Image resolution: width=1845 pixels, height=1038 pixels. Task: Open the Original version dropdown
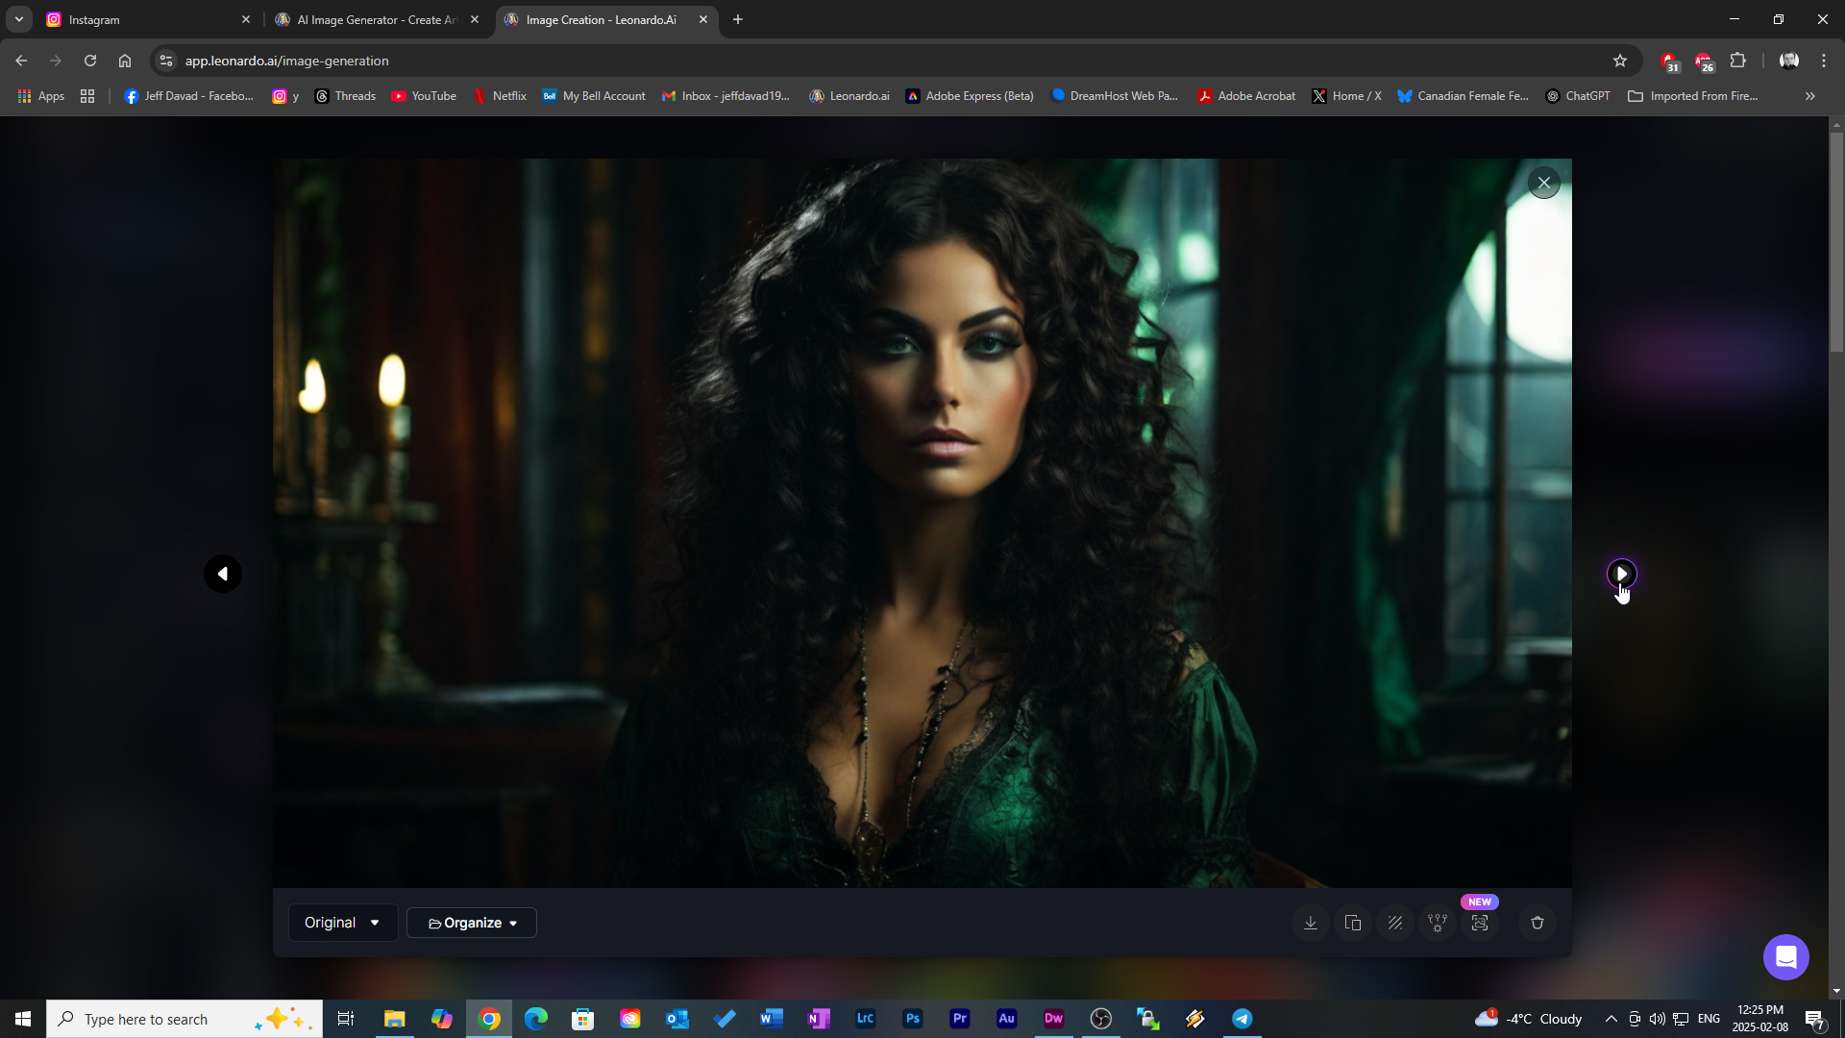[x=342, y=923]
